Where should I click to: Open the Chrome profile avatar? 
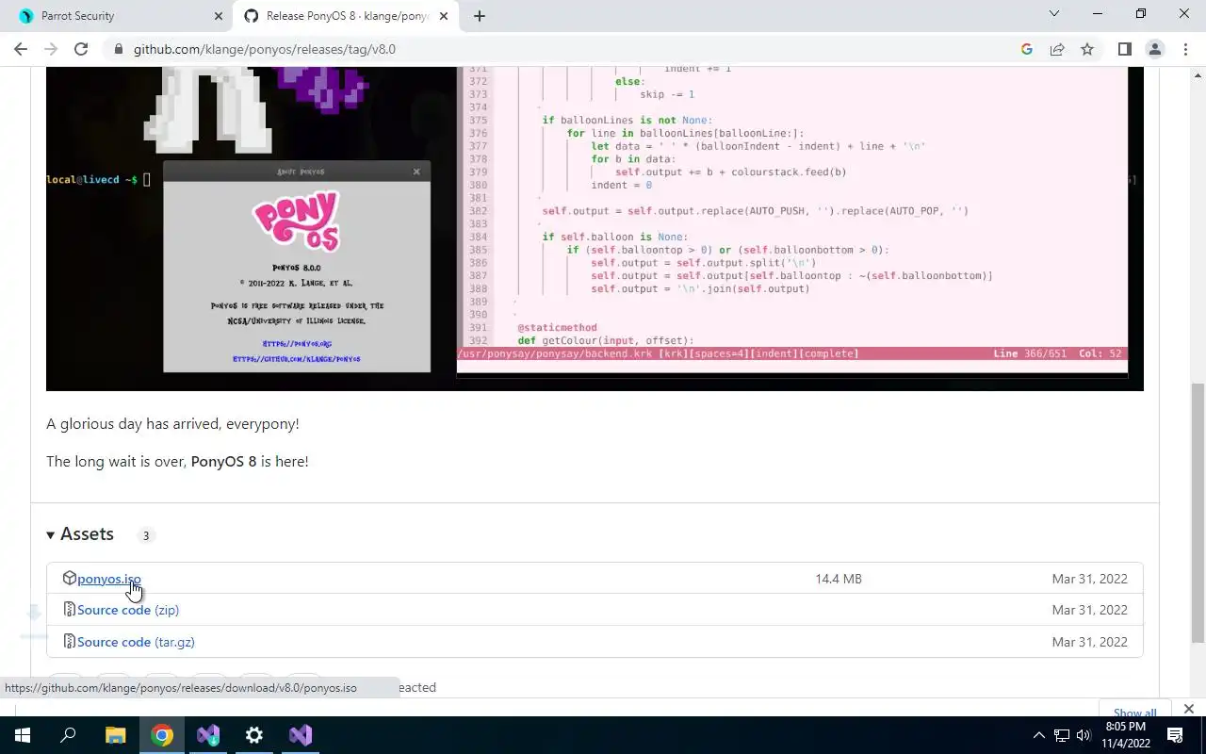pos(1154,49)
